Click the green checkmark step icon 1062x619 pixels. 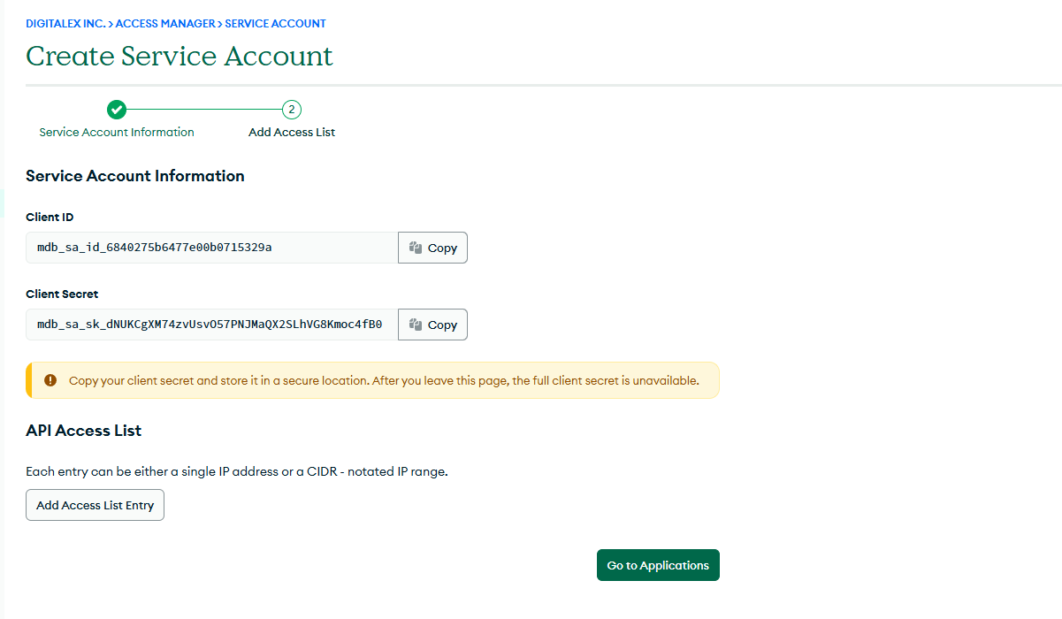click(117, 110)
